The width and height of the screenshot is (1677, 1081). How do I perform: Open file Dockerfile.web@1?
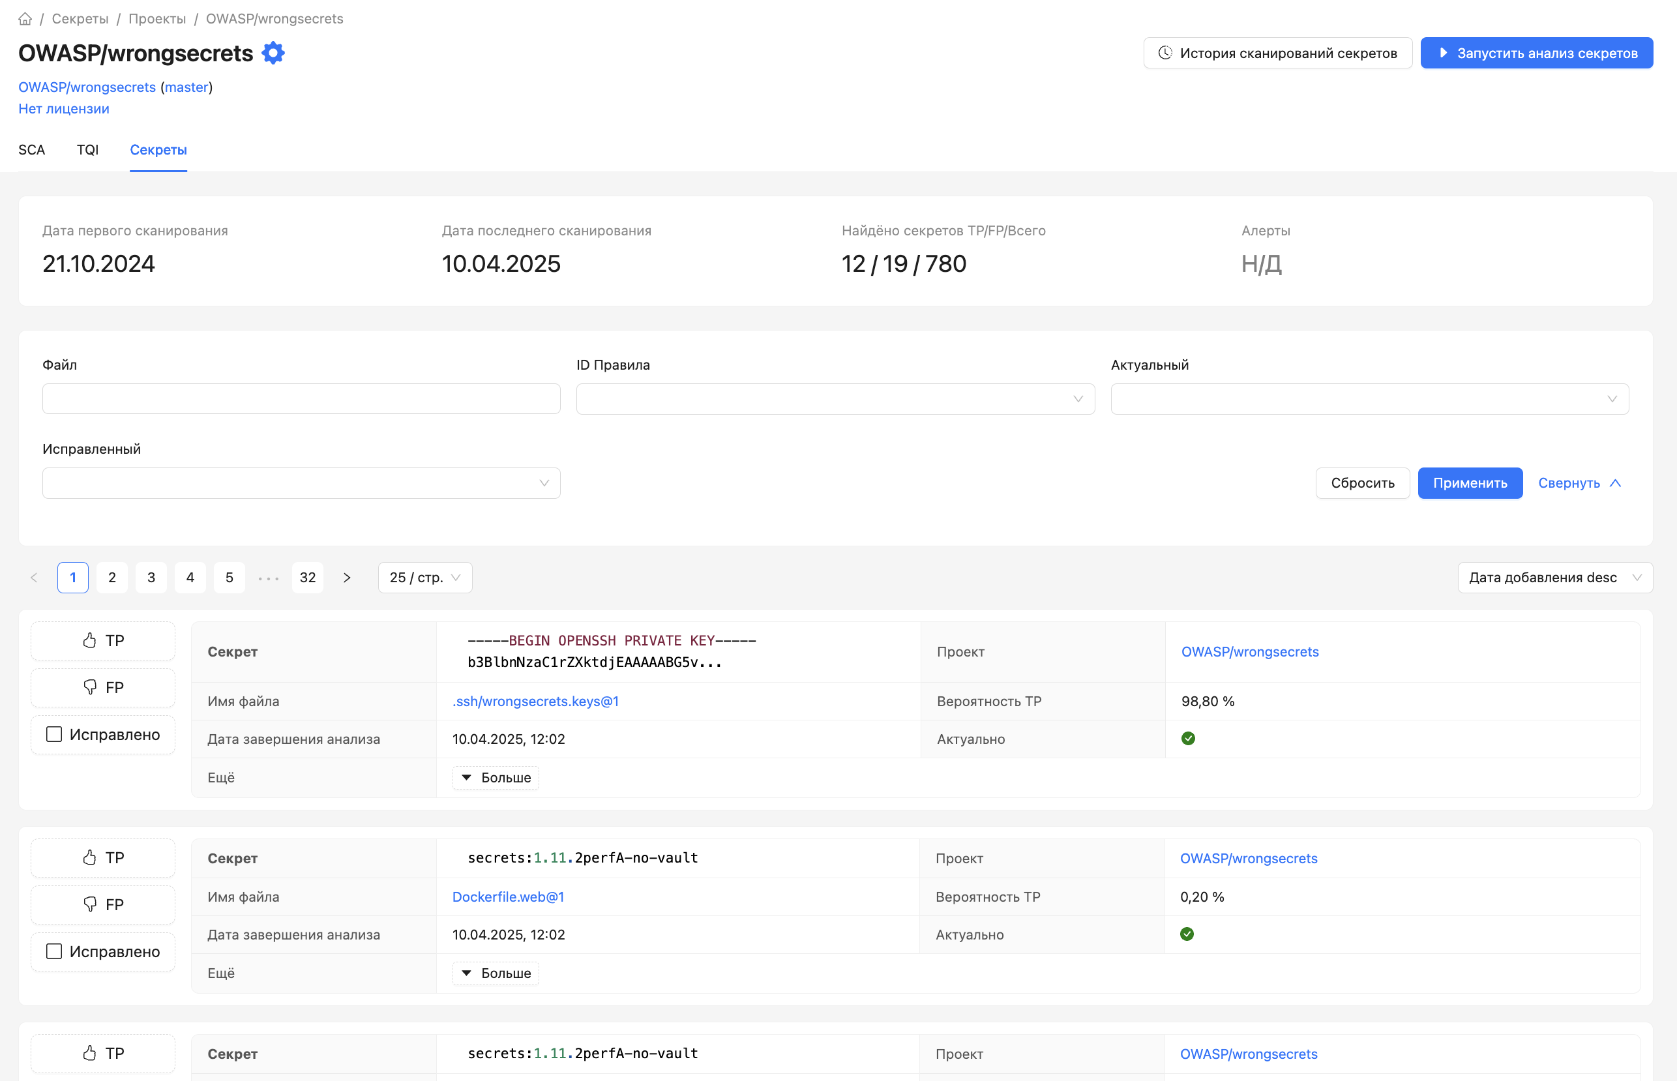click(508, 897)
